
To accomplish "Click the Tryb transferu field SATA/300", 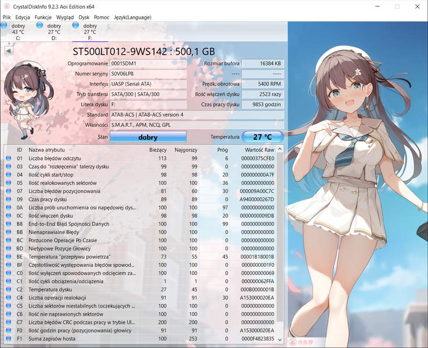I will pos(148,95).
